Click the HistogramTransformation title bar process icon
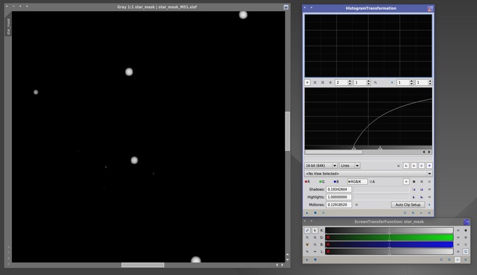 point(430,9)
